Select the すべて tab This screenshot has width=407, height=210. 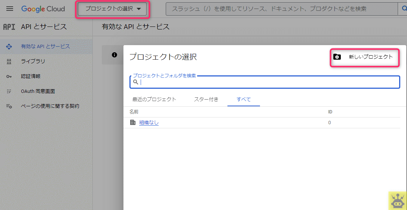pos(244,99)
